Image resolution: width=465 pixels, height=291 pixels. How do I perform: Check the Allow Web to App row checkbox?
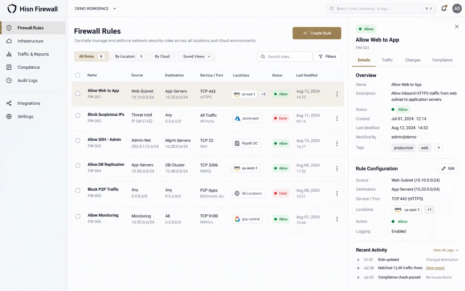pos(78,94)
